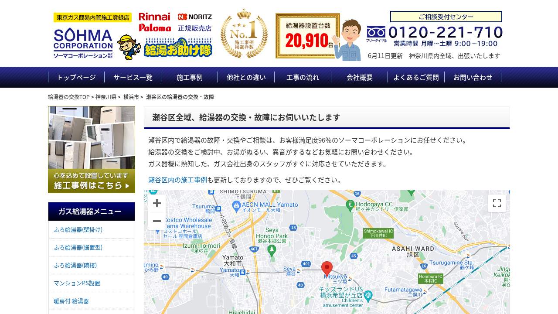Select お問い合わせ in the navigation
558x314 pixels.
click(473, 77)
